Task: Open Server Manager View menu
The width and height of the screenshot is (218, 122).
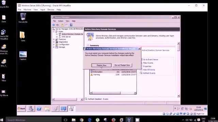Action: click(x=67, y=21)
